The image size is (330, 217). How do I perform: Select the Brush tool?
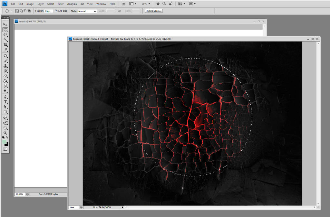5,61
